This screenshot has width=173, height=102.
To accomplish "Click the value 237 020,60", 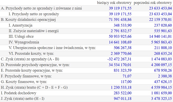I will tap(163, 25).
